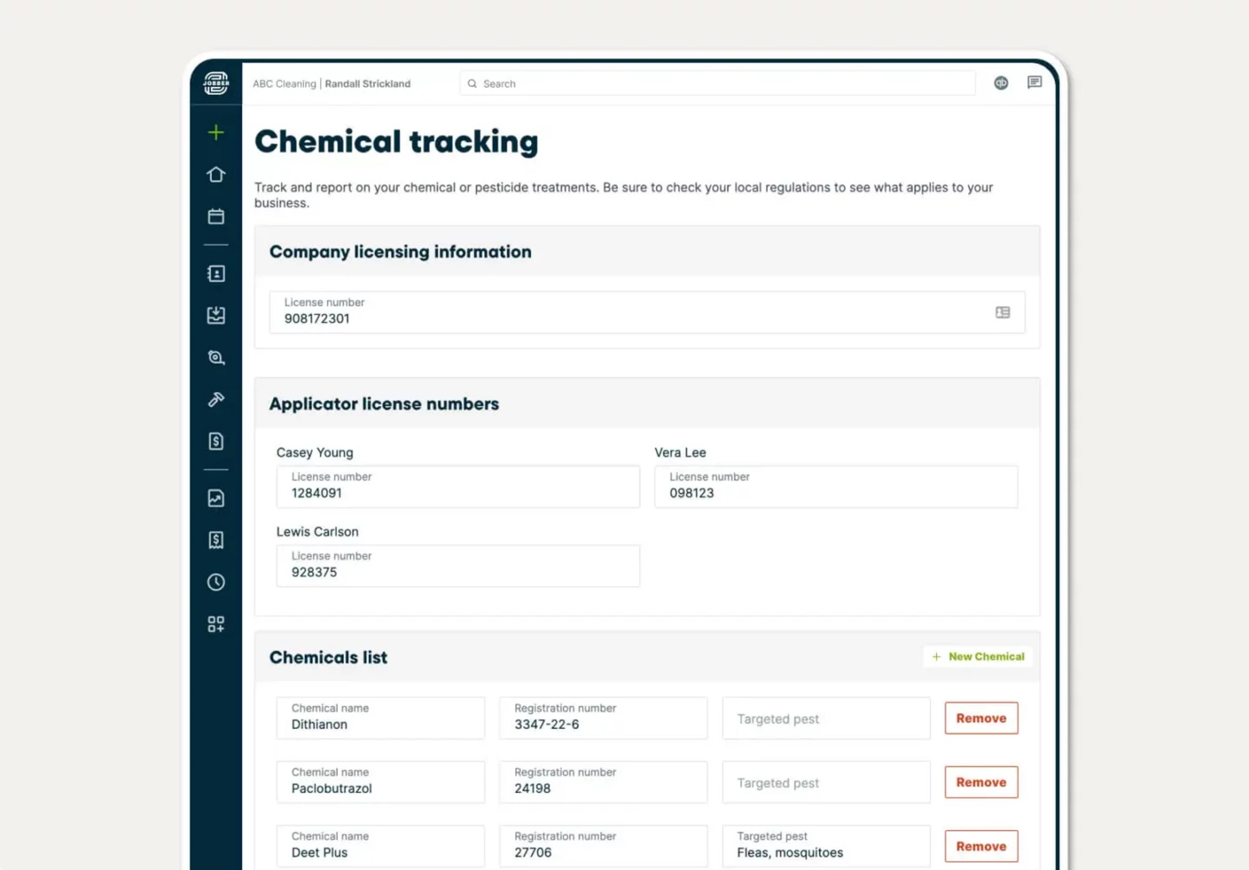1249x870 pixels.
Task: Open the Schedule calendar icon
Action: click(x=216, y=216)
